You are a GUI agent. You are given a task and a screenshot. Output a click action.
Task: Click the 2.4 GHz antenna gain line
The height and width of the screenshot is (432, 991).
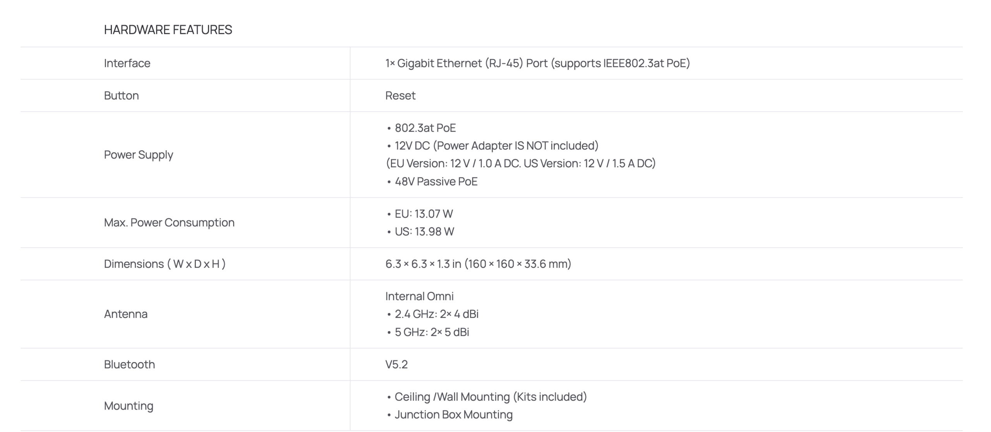coord(436,314)
